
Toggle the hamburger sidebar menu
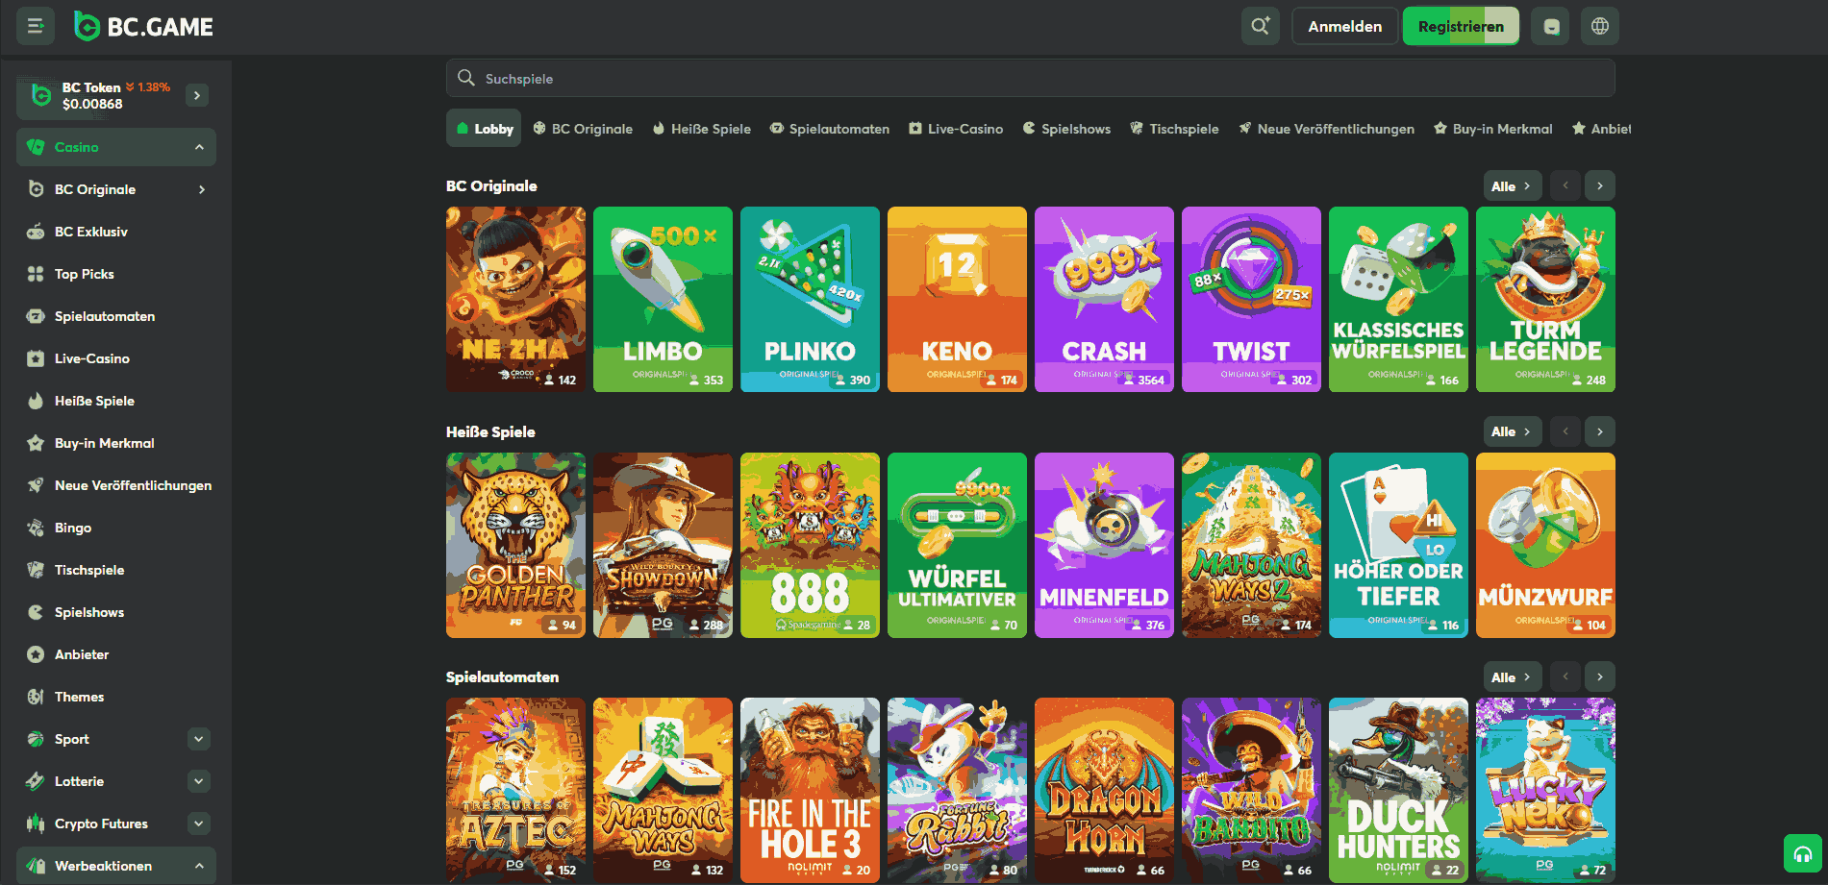36,26
